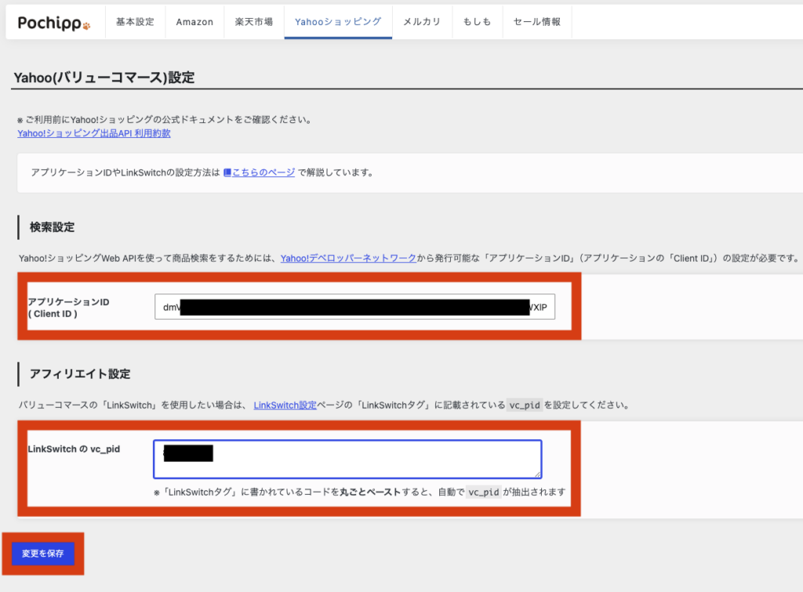The height and width of the screenshot is (592, 803).
Task: Select the Yahooショッピング tab
Action: (338, 22)
